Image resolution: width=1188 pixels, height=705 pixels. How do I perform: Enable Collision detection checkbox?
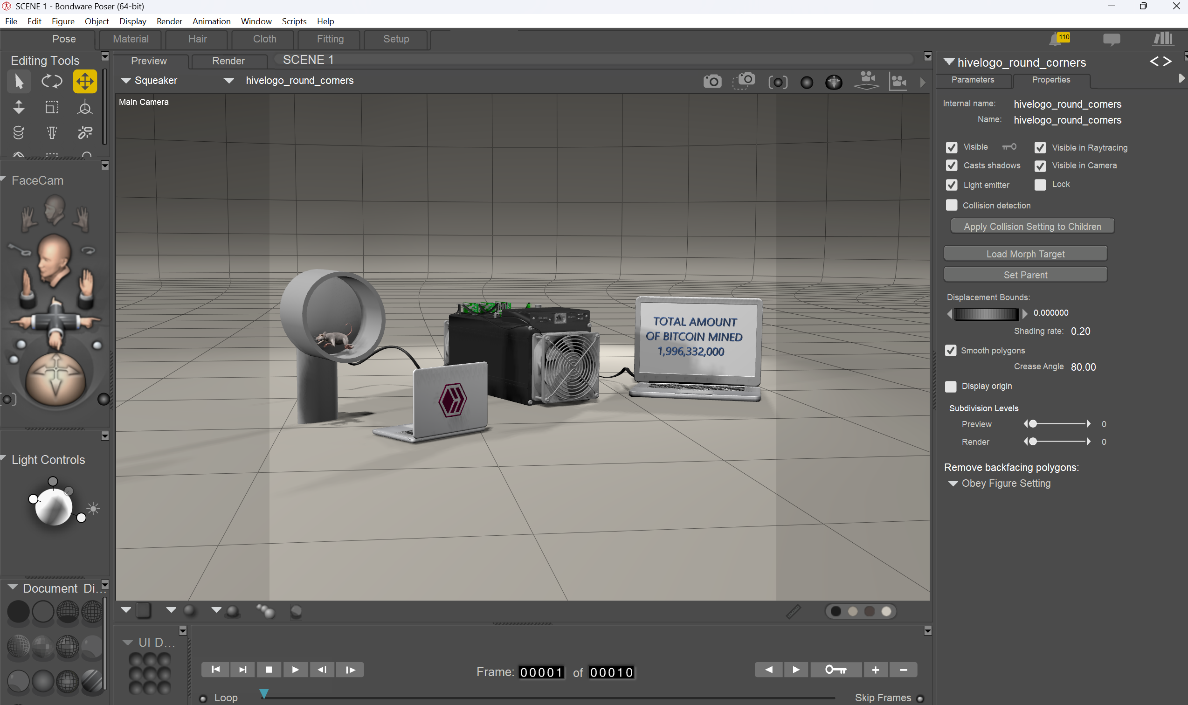(952, 205)
